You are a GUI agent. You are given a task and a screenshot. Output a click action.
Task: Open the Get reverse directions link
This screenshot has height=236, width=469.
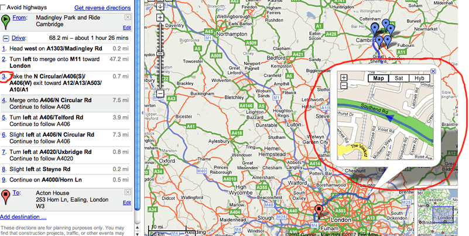coord(102,8)
